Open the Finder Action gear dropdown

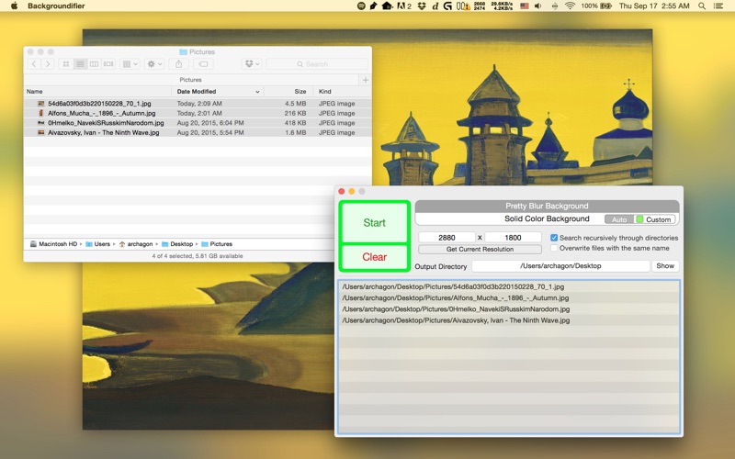[154, 64]
